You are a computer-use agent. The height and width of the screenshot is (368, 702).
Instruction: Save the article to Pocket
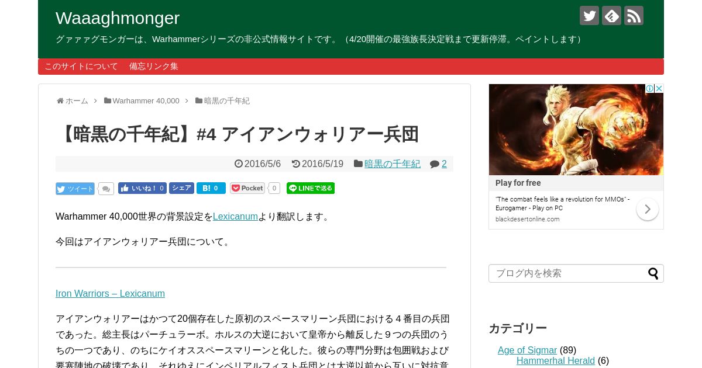pos(247,188)
